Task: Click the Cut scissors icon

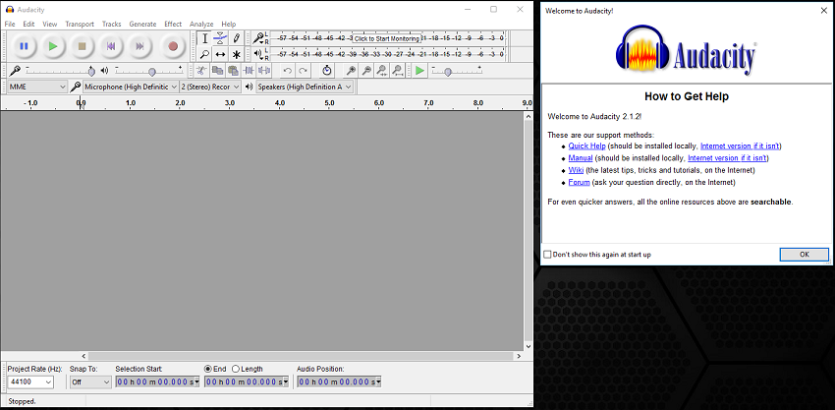Action: click(x=200, y=71)
